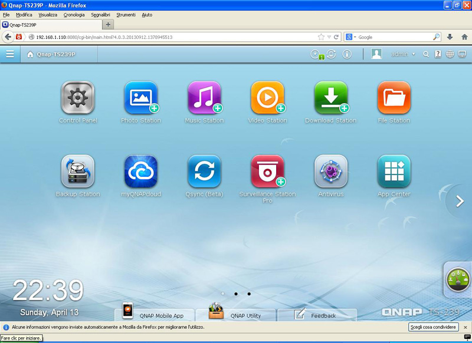Open App Center
472x343 pixels.
pyautogui.click(x=394, y=171)
